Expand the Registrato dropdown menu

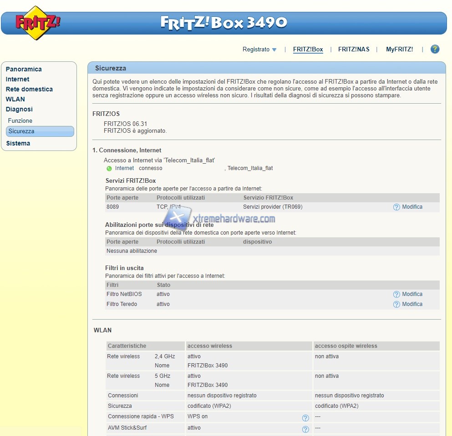click(x=259, y=50)
